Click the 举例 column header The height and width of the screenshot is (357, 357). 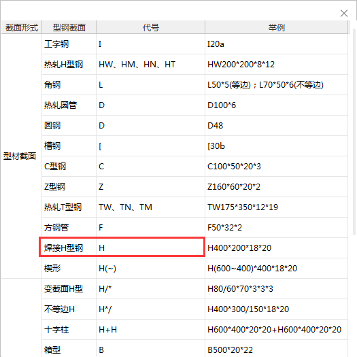pyautogui.click(x=276, y=27)
